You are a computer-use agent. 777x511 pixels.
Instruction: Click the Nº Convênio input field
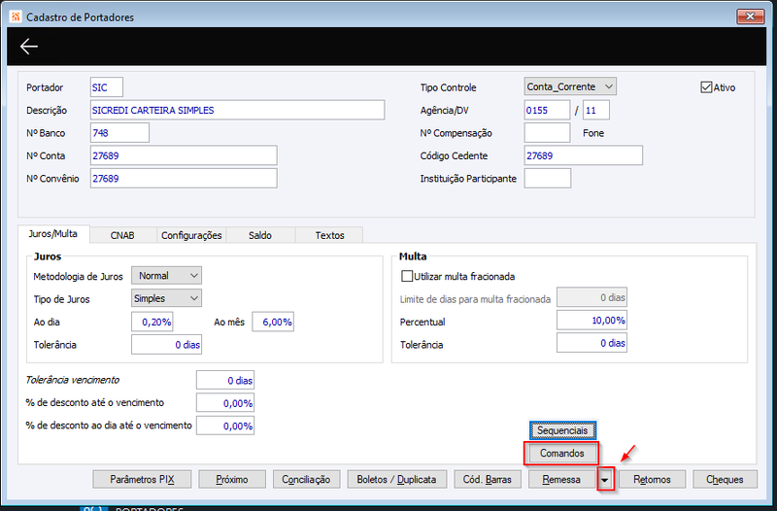[184, 179]
